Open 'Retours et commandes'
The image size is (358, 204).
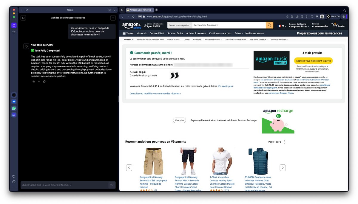320,25
